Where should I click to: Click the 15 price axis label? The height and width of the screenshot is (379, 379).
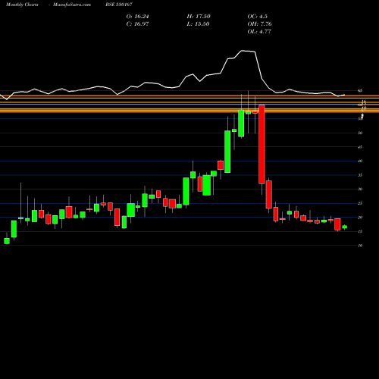pos(360,231)
